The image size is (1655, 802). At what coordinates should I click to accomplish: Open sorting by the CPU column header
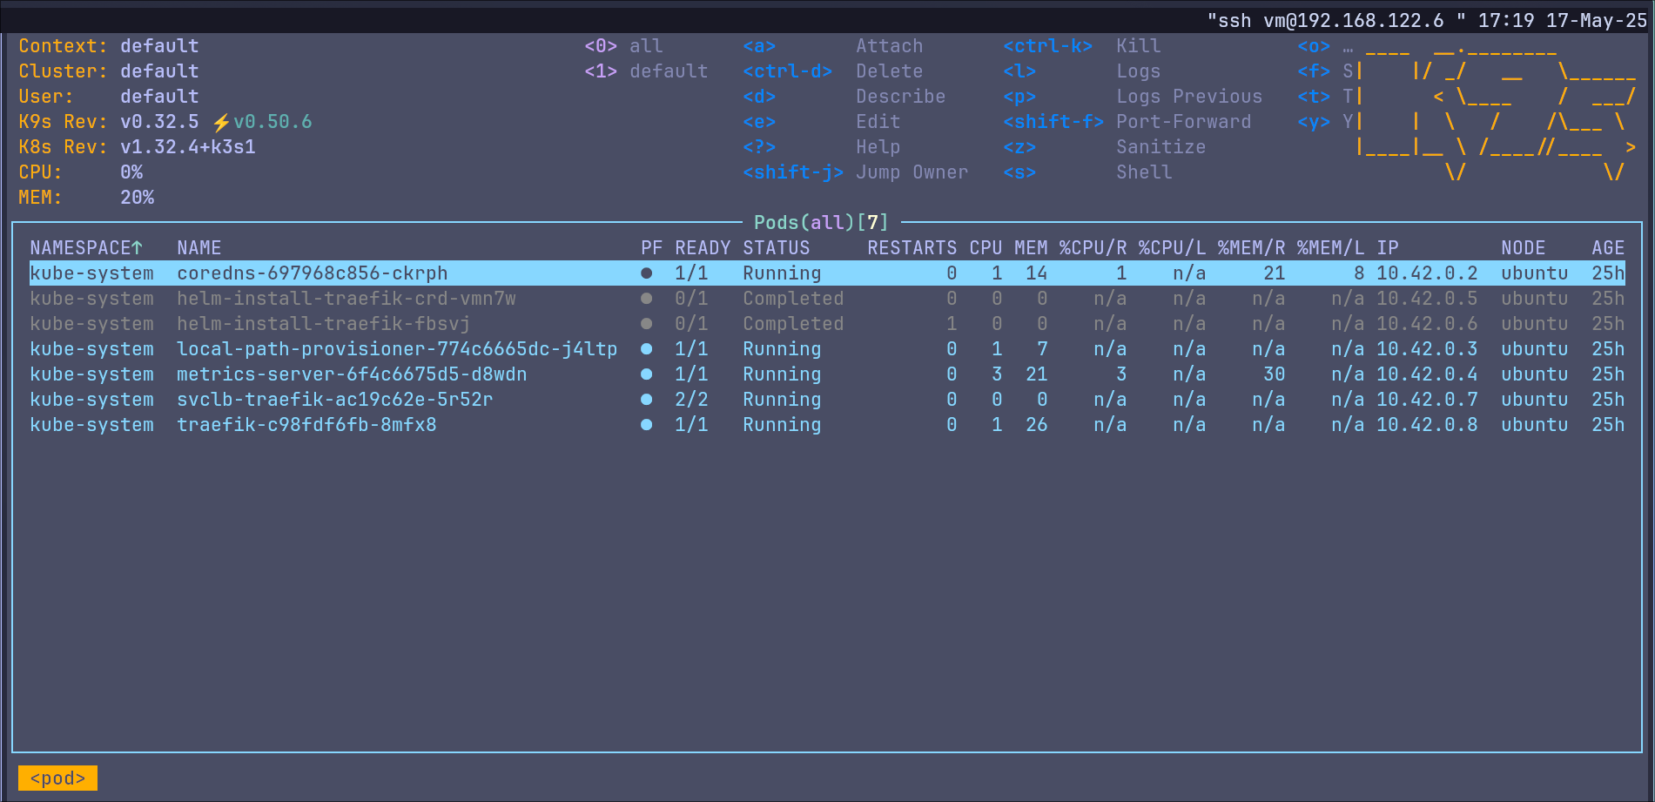coord(985,247)
